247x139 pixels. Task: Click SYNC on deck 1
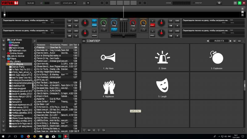[x=76, y=21]
